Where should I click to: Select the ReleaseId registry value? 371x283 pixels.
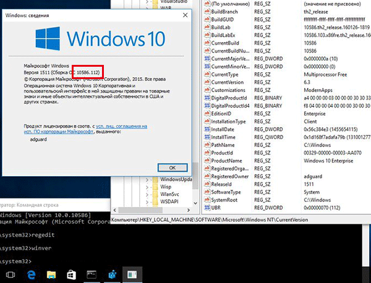point(221,184)
